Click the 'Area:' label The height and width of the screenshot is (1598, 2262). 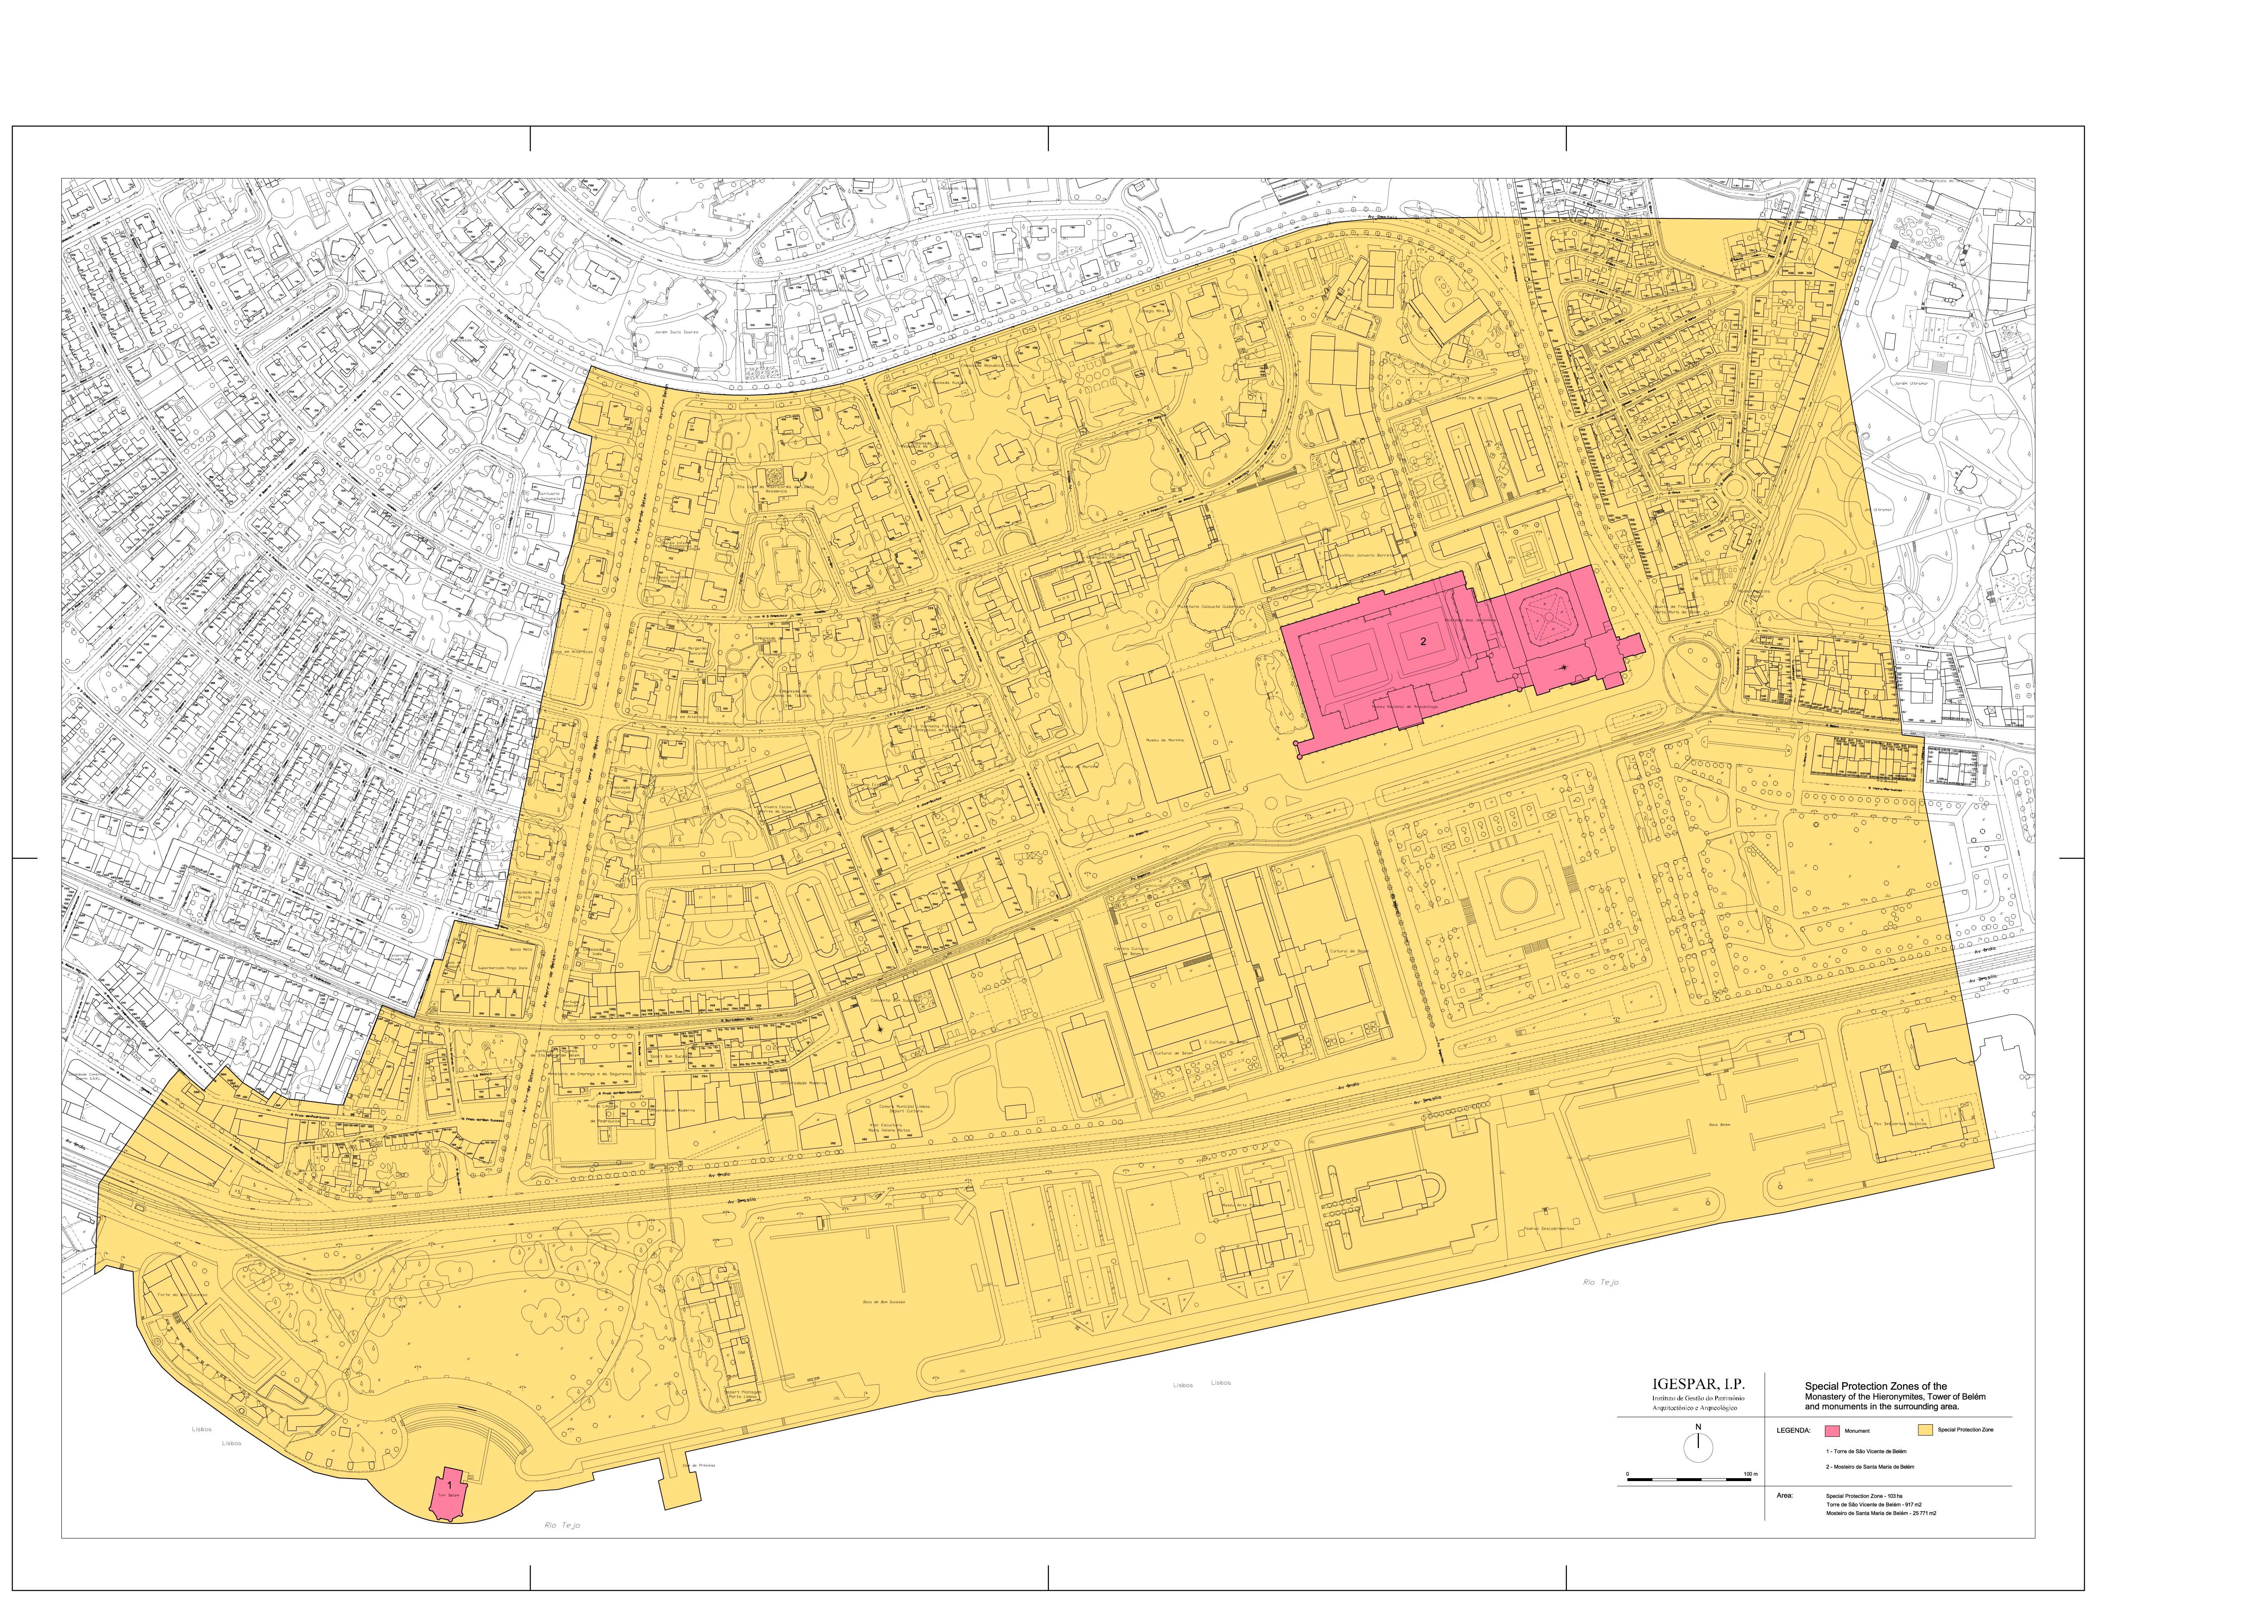coord(1785,1496)
